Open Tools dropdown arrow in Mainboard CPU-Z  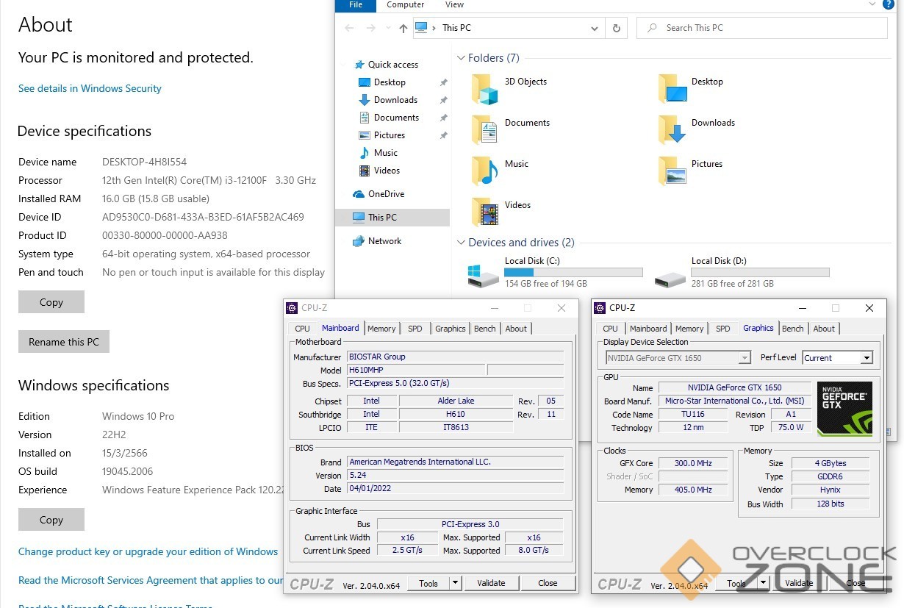tap(456, 583)
